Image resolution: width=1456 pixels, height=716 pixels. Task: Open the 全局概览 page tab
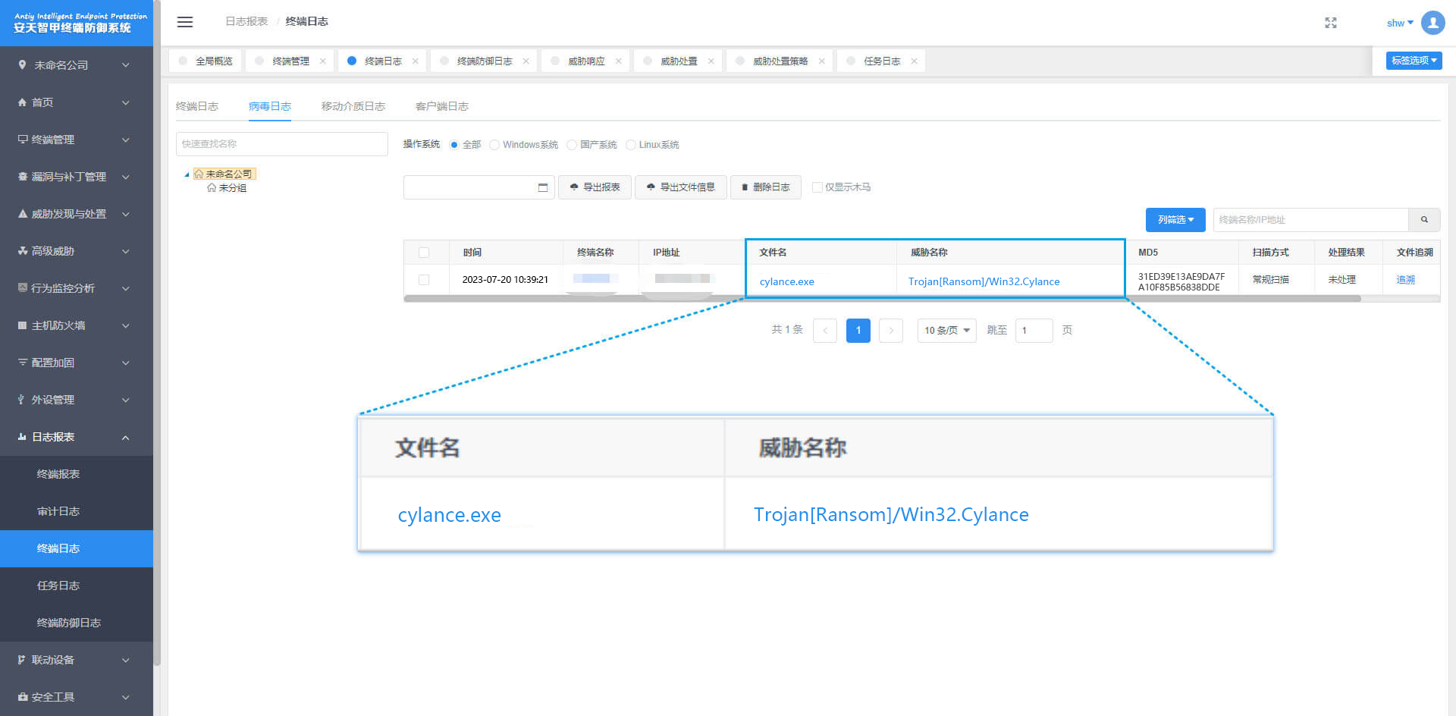tap(206, 61)
